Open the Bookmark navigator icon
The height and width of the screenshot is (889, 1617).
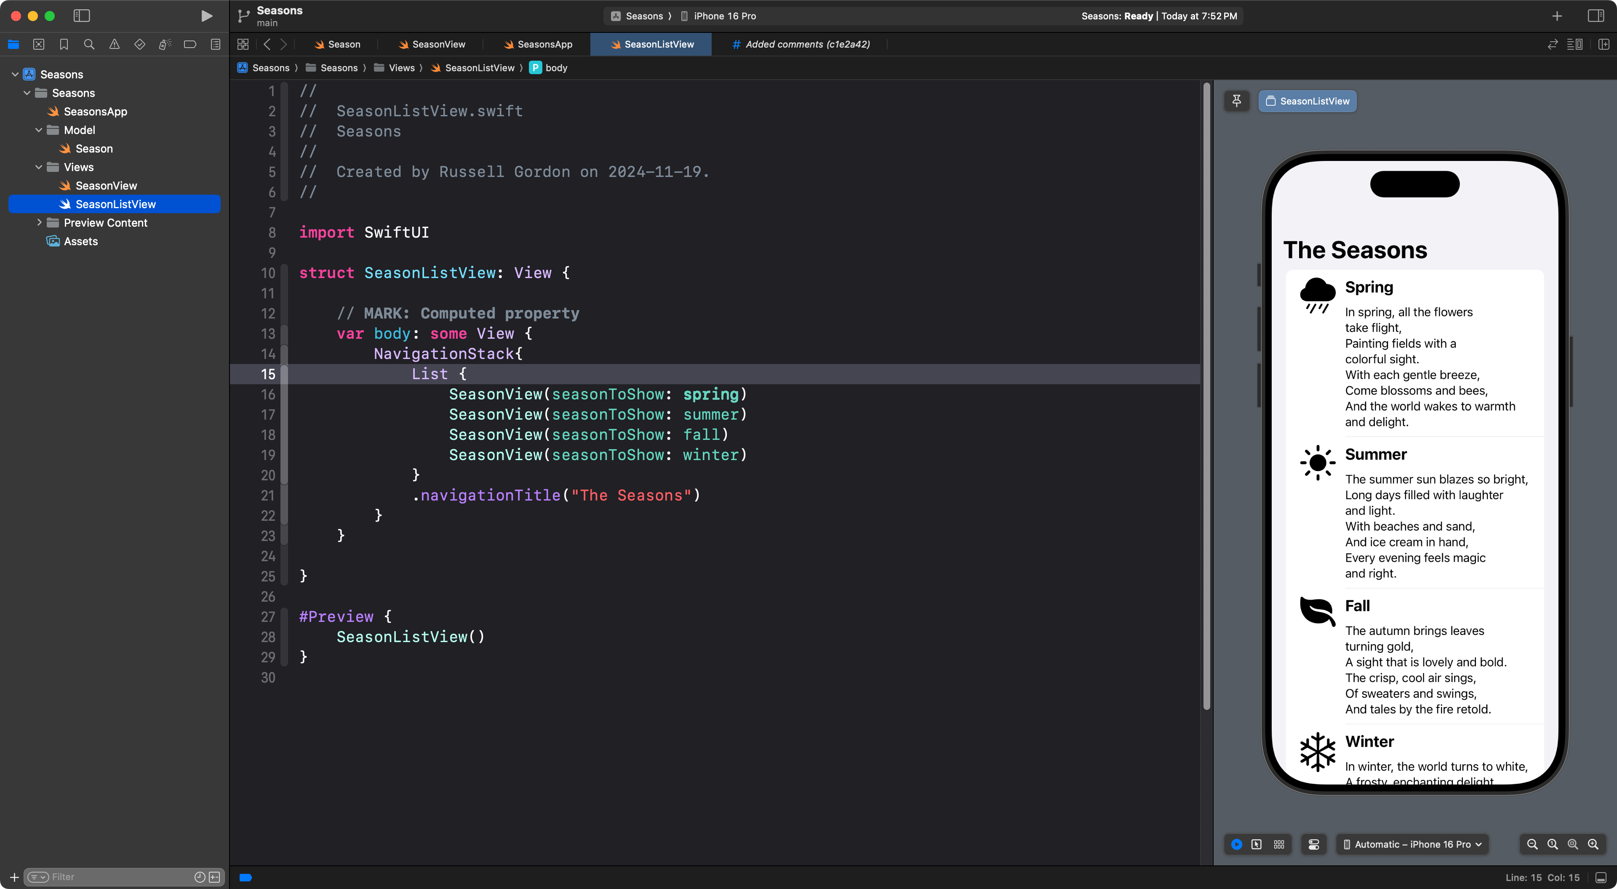[64, 45]
